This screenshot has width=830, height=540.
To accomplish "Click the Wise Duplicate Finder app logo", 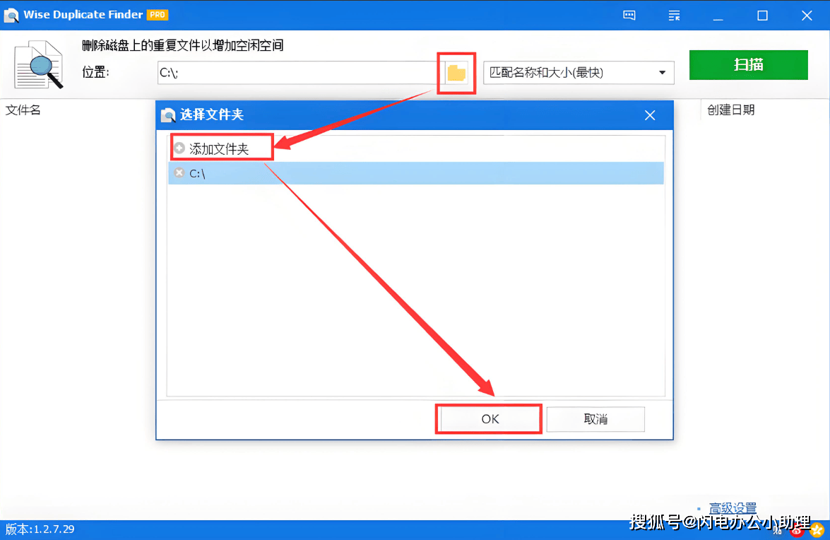I will point(11,15).
